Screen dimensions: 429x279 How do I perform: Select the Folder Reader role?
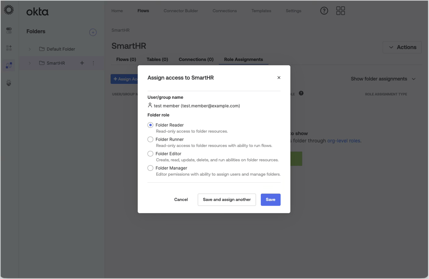(x=150, y=125)
